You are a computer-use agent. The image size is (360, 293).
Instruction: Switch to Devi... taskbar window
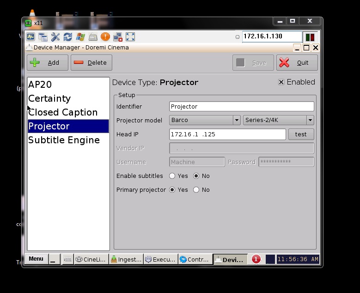pos(230,259)
